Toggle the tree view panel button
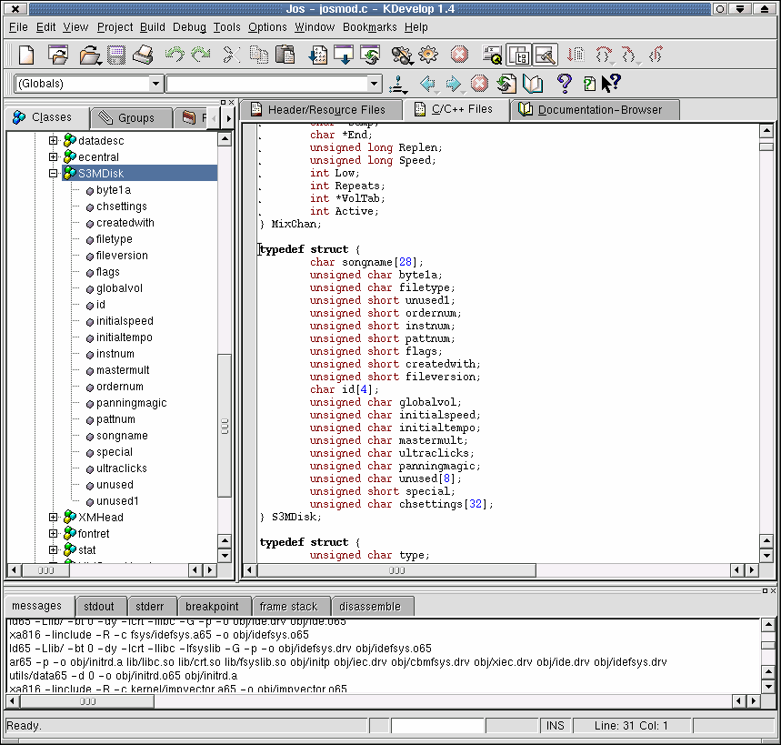This screenshot has height=745, width=781. (519, 55)
